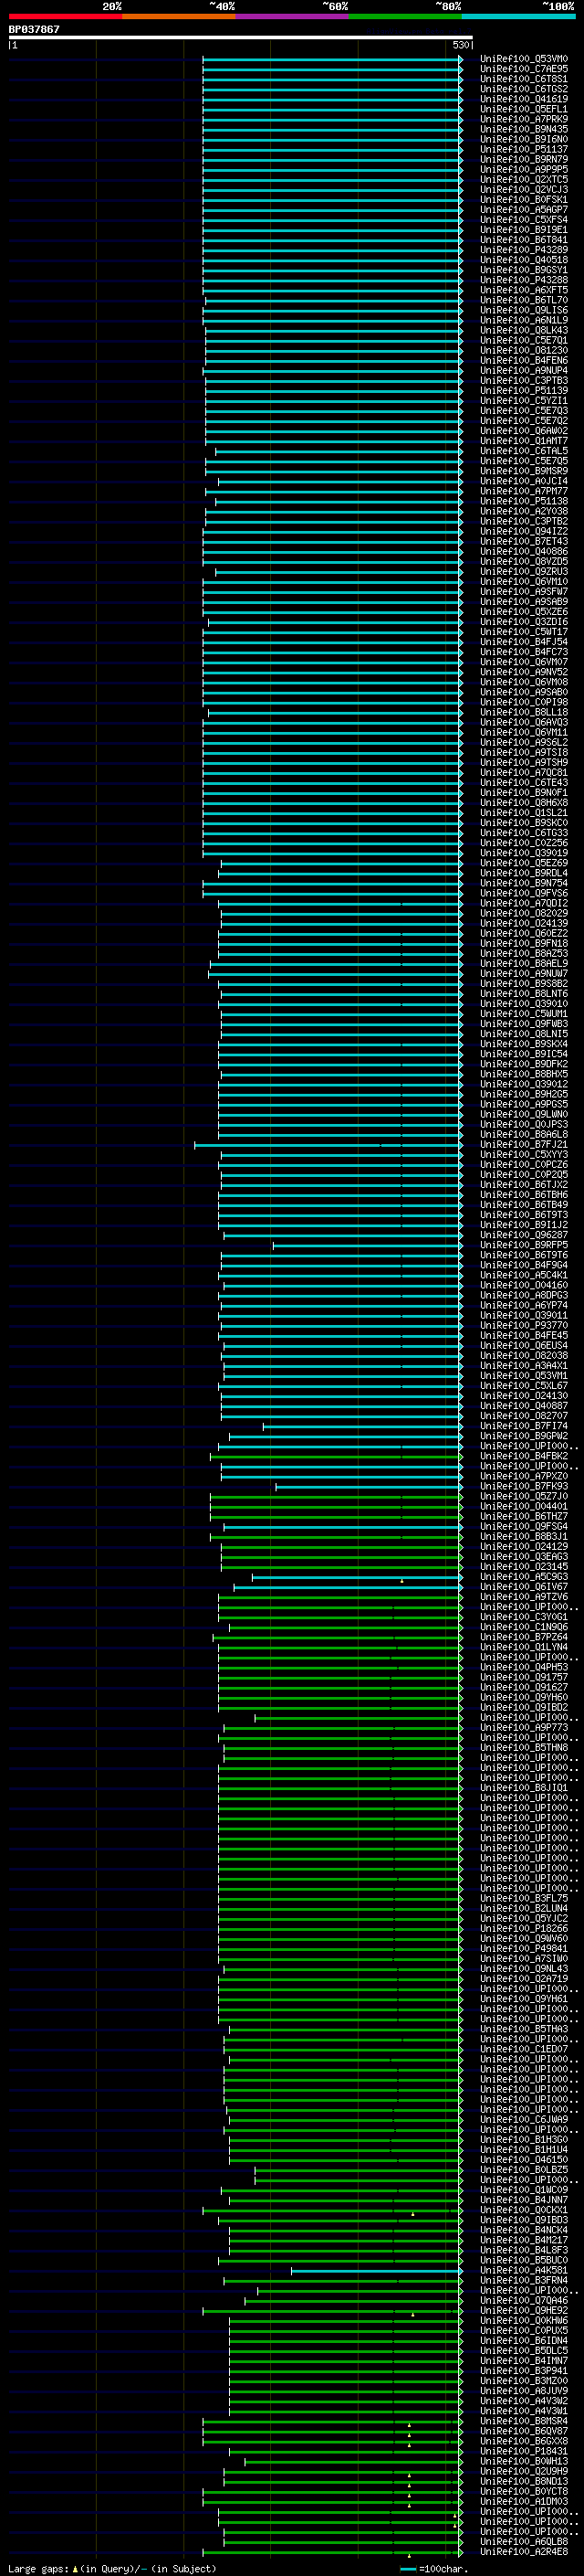Image resolution: width=584 pixels, height=2576 pixels.
Task: Select the UniRef100_A7PXZ0 label
Action: tap(523, 1476)
